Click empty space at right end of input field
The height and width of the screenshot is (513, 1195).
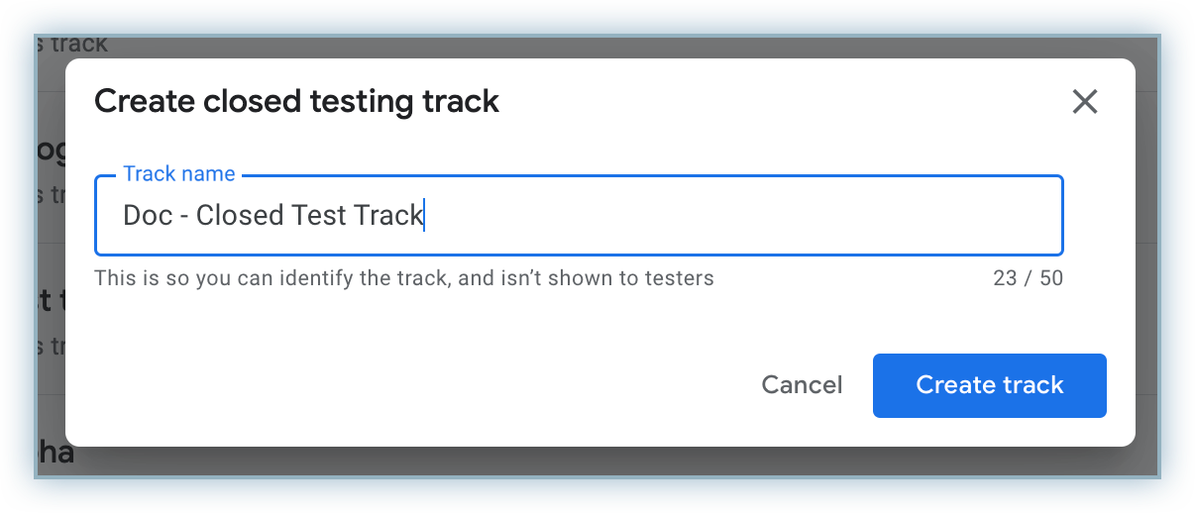[892, 216]
